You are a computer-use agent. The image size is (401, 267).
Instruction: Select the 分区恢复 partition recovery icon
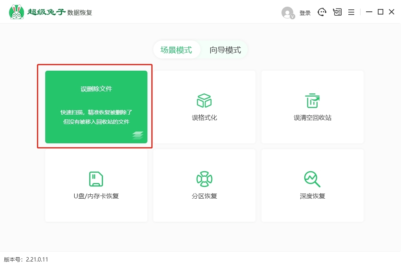point(204,179)
